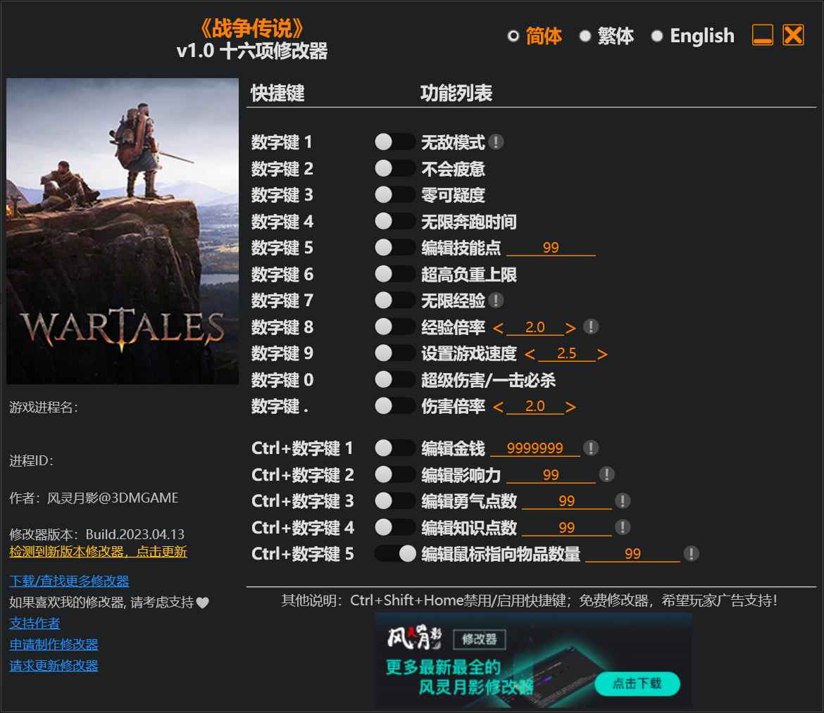Click the info icon next to 编辑金钱
Screen dimensions: 824x713
tap(591, 448)
